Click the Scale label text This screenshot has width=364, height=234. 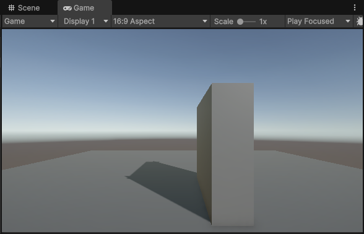click(223, 22)
